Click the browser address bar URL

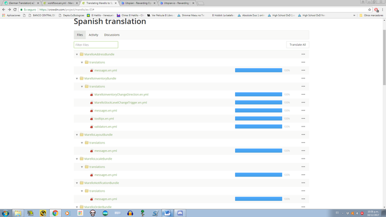tap(67, 10)
